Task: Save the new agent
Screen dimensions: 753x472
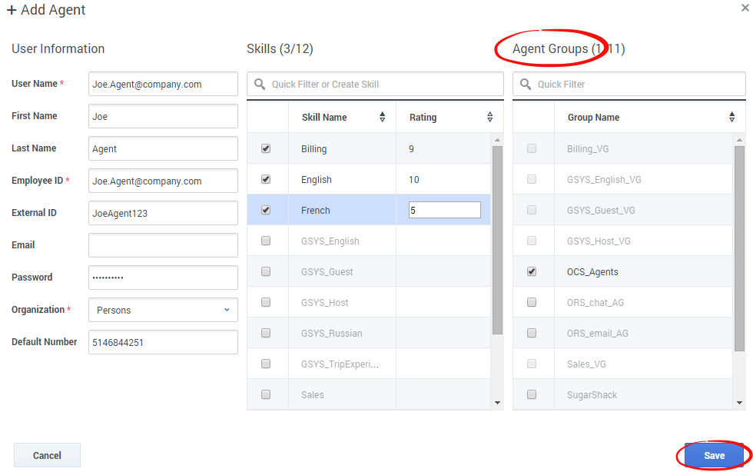Action: coord(714,456)
